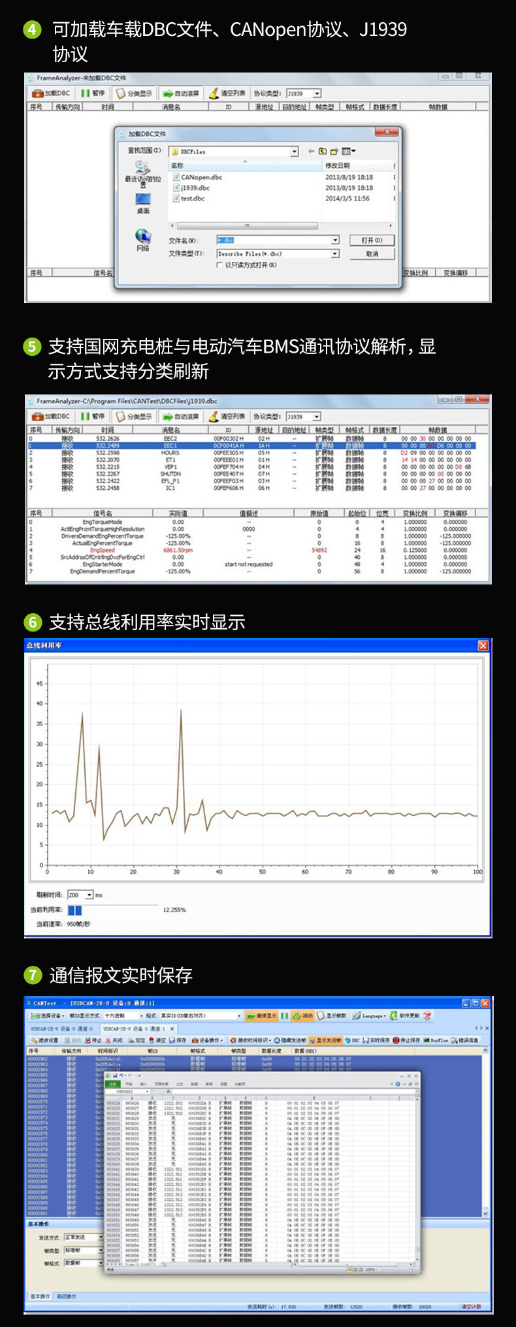516x1327 pixels.
Task: Tick the 以只读方式打开 checkbox
Action: point(219,265)
